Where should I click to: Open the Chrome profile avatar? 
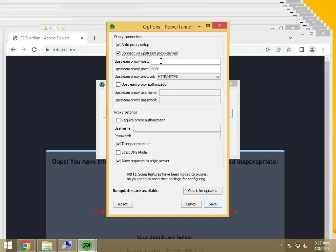312,50
